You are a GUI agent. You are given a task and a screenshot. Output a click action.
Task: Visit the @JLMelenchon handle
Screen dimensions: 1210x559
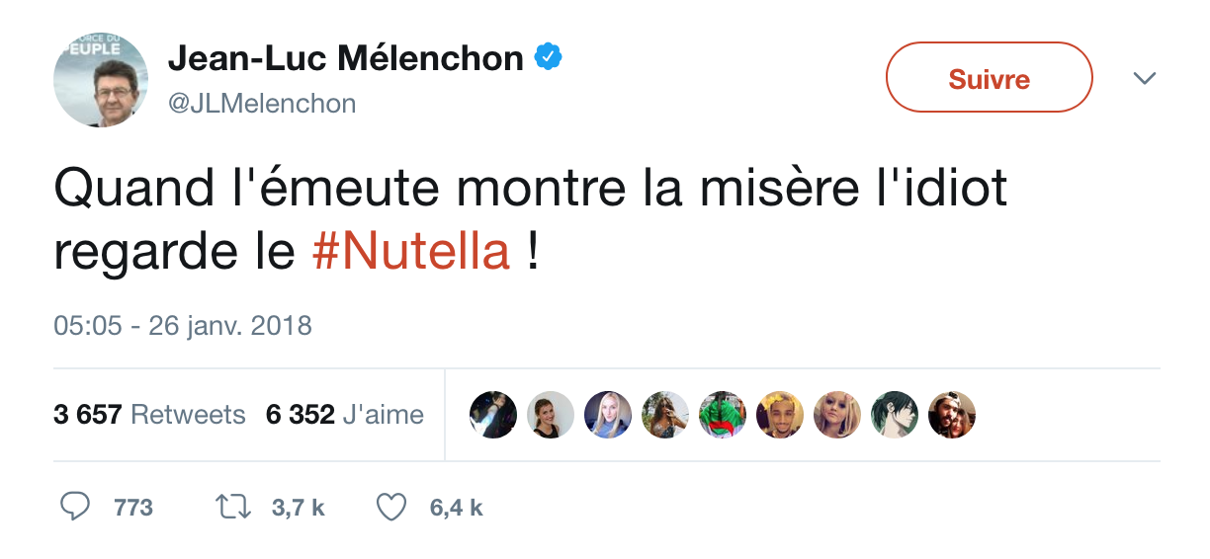click(x=262, y=104)
